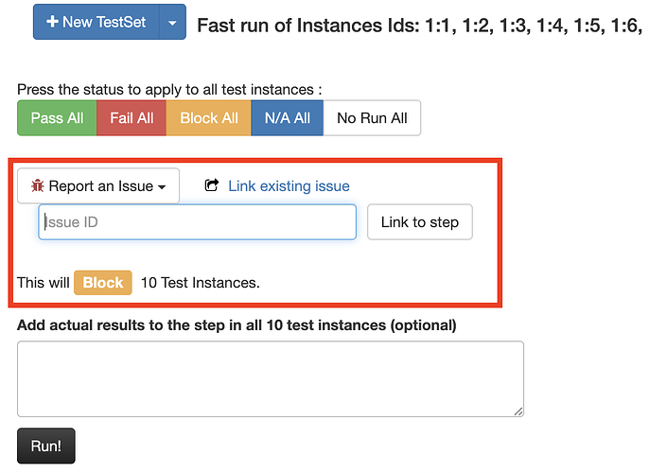Apply Block All to test instances

(209, 118)
